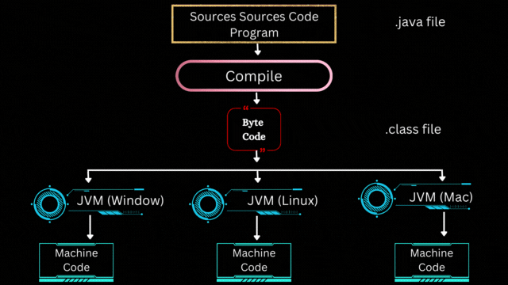Click the '.java file' label
The width and height of the screenshot is (508, 285).
[420, 22]
